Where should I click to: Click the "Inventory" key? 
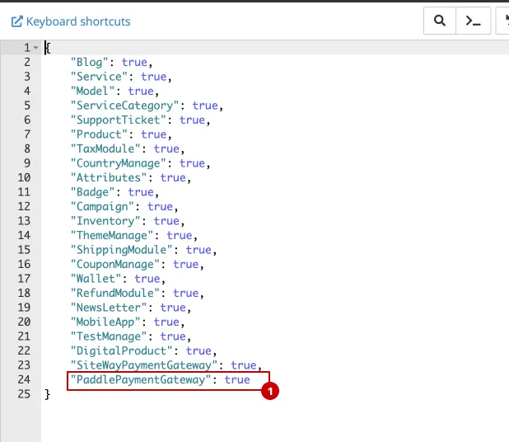point(105,221)
